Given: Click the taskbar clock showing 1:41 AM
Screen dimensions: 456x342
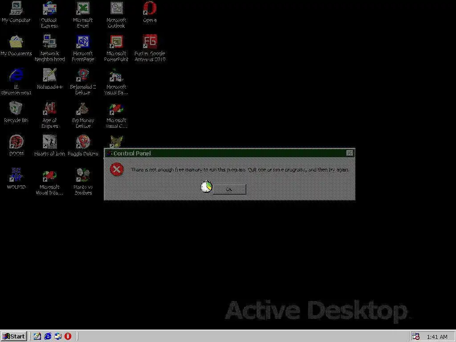Looking at the screenshot, I should (x=437, y=337).
